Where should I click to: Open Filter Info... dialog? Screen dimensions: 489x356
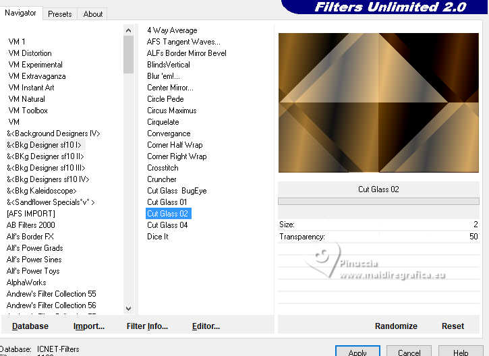pos(147,326)
